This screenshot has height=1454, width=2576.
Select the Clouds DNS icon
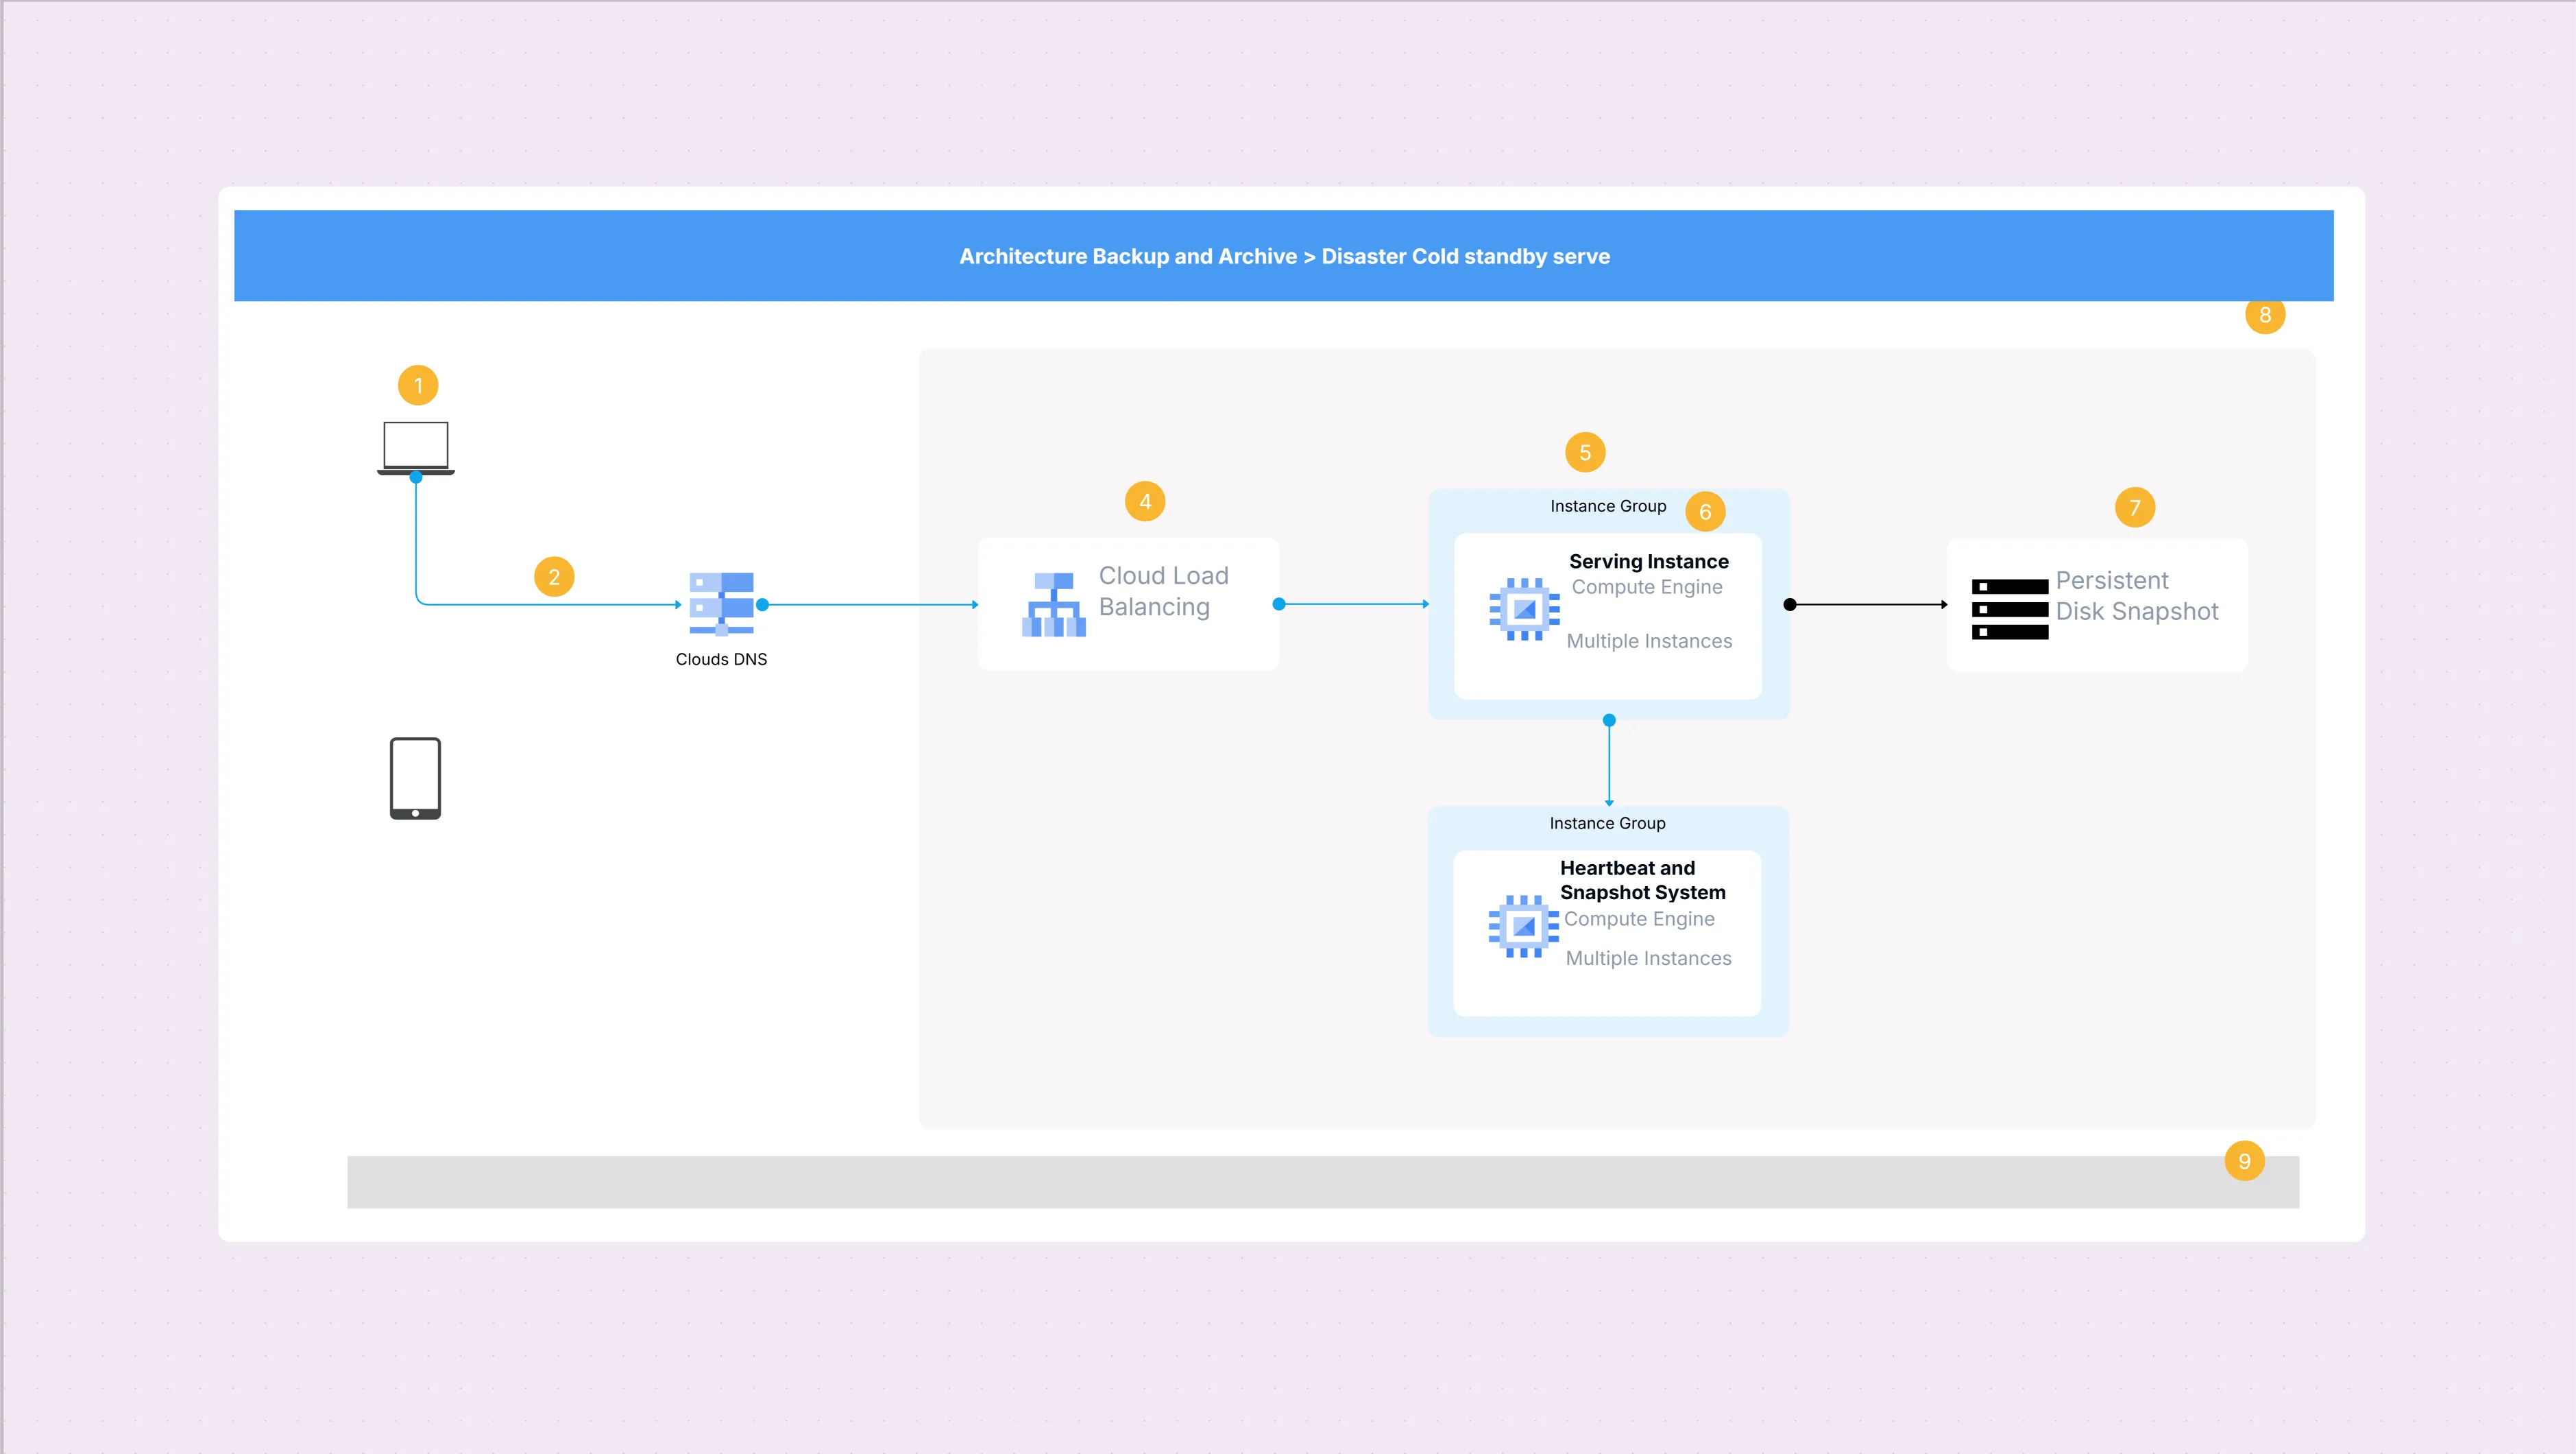click(722, 604)
